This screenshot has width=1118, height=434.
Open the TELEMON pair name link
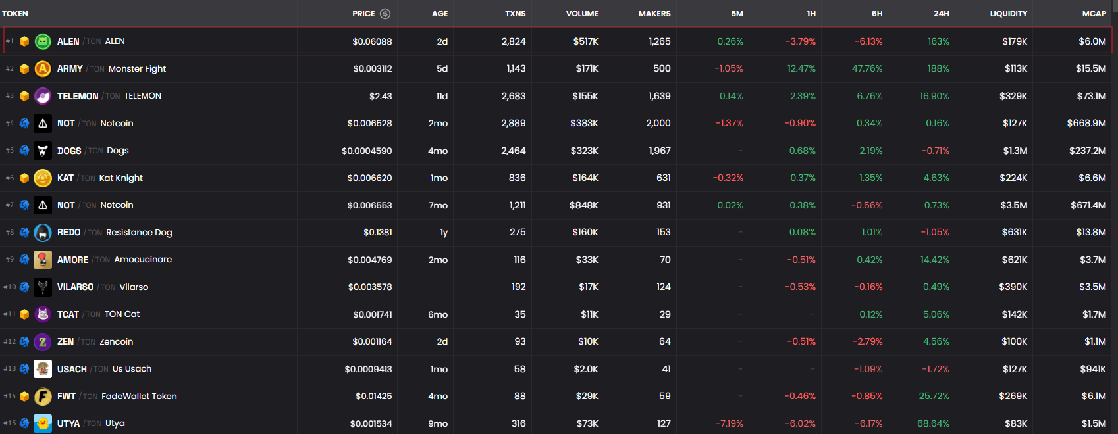tap(109, 96)
